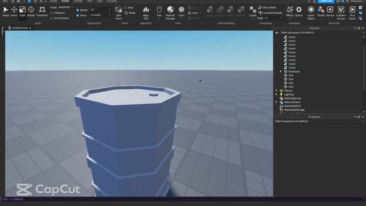The height and width of the screenshot is (206, 366).
Task: Switch to the VIEW ribbon tab
Action: [x=100, y=1]
